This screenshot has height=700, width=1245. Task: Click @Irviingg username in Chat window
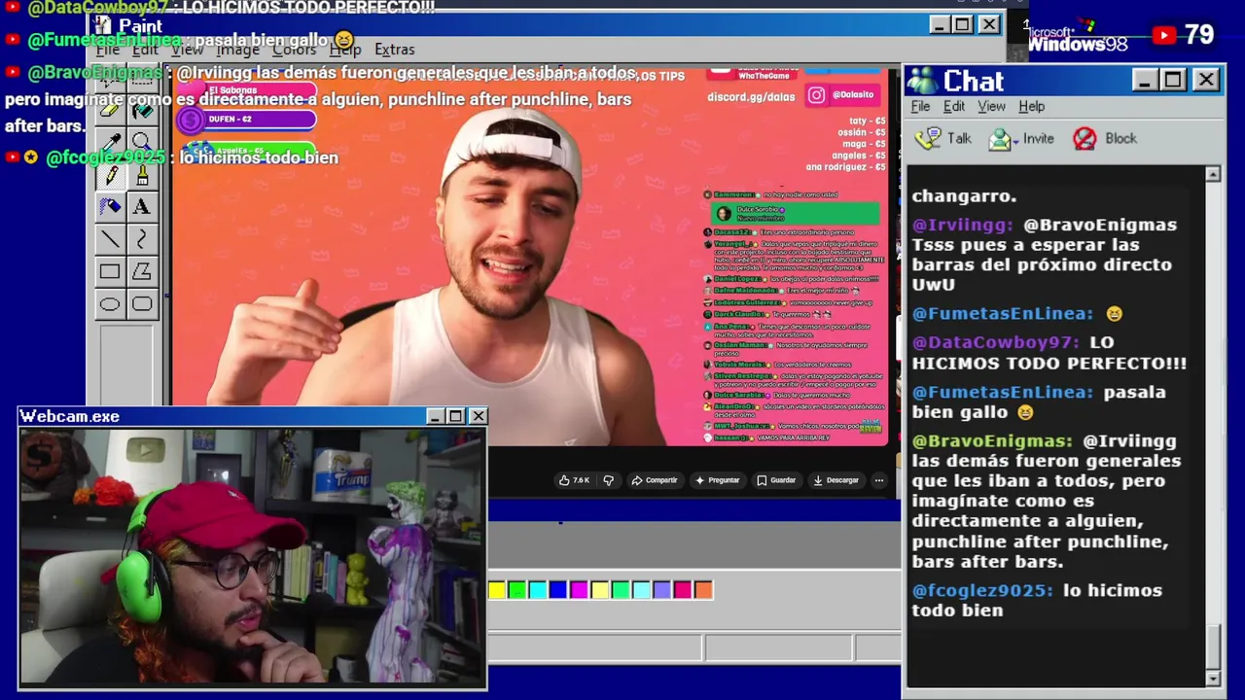[963, 225]
